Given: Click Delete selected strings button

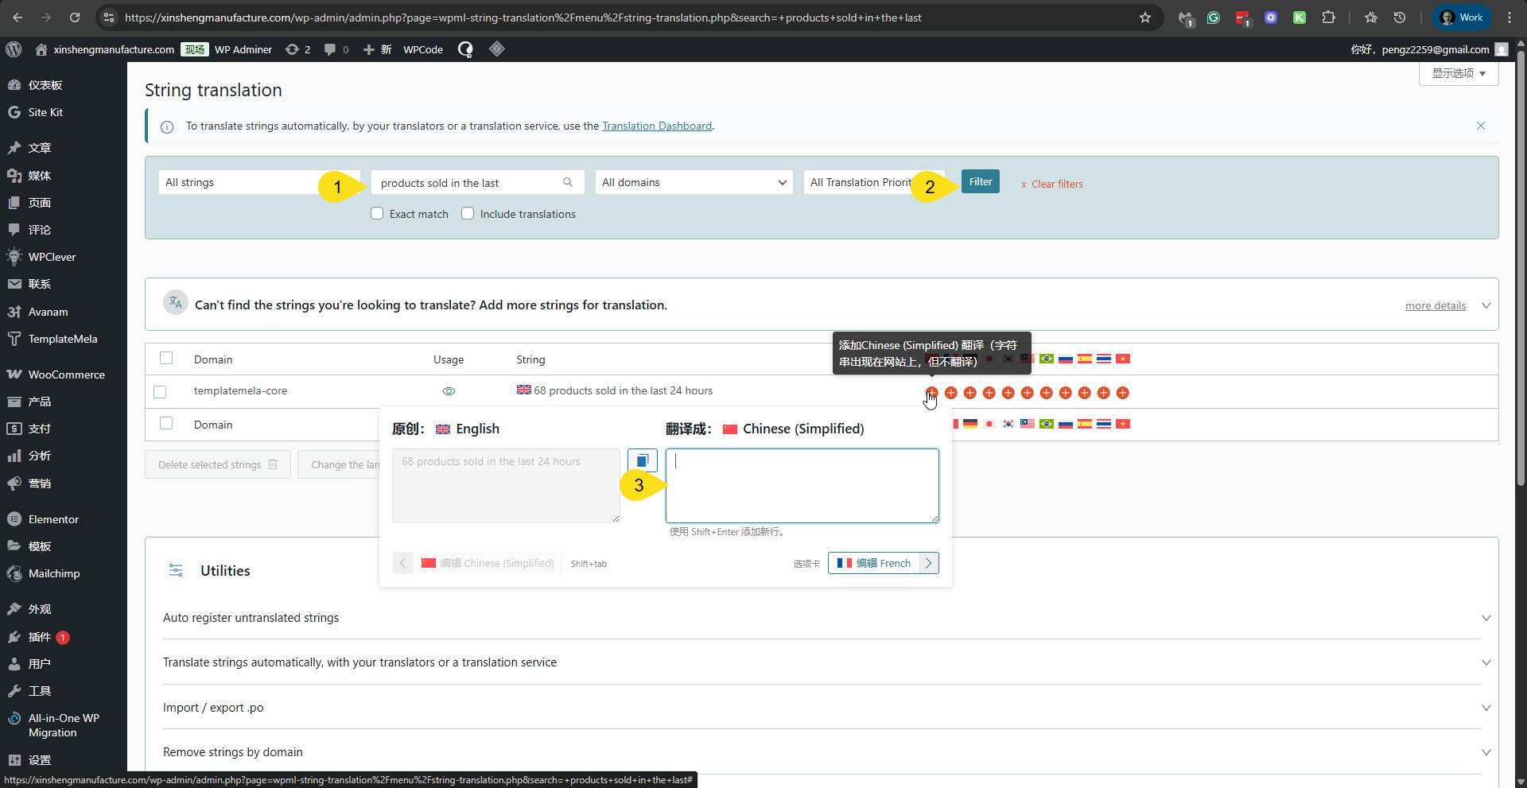Looking at the screenshot, I should pyautogui.click(x=218, y=464).
